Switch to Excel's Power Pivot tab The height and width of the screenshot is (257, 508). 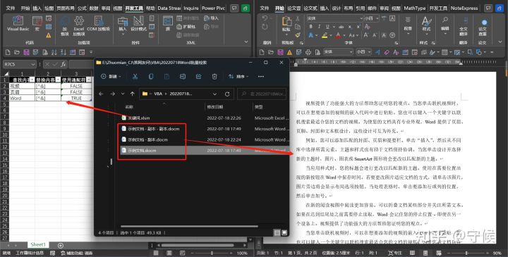[x=213, y=8]
